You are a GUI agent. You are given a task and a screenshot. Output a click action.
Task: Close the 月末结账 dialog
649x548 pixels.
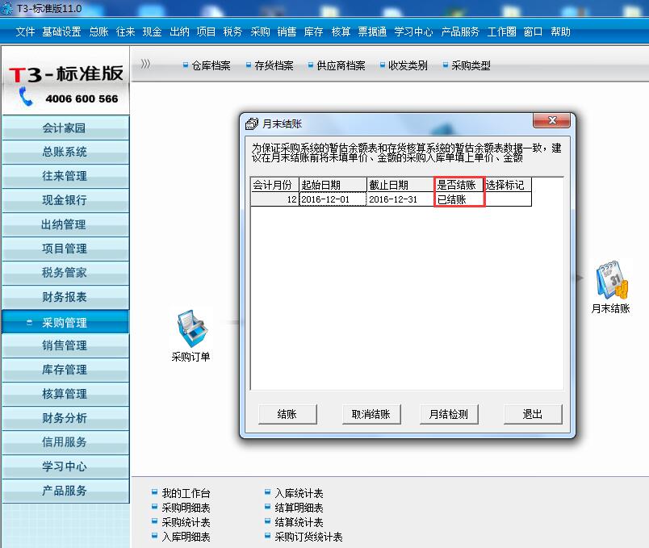(x=552, y=121)
